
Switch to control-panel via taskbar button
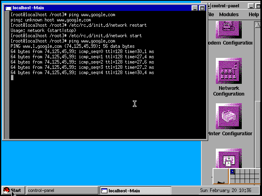[x=62, y=190]
